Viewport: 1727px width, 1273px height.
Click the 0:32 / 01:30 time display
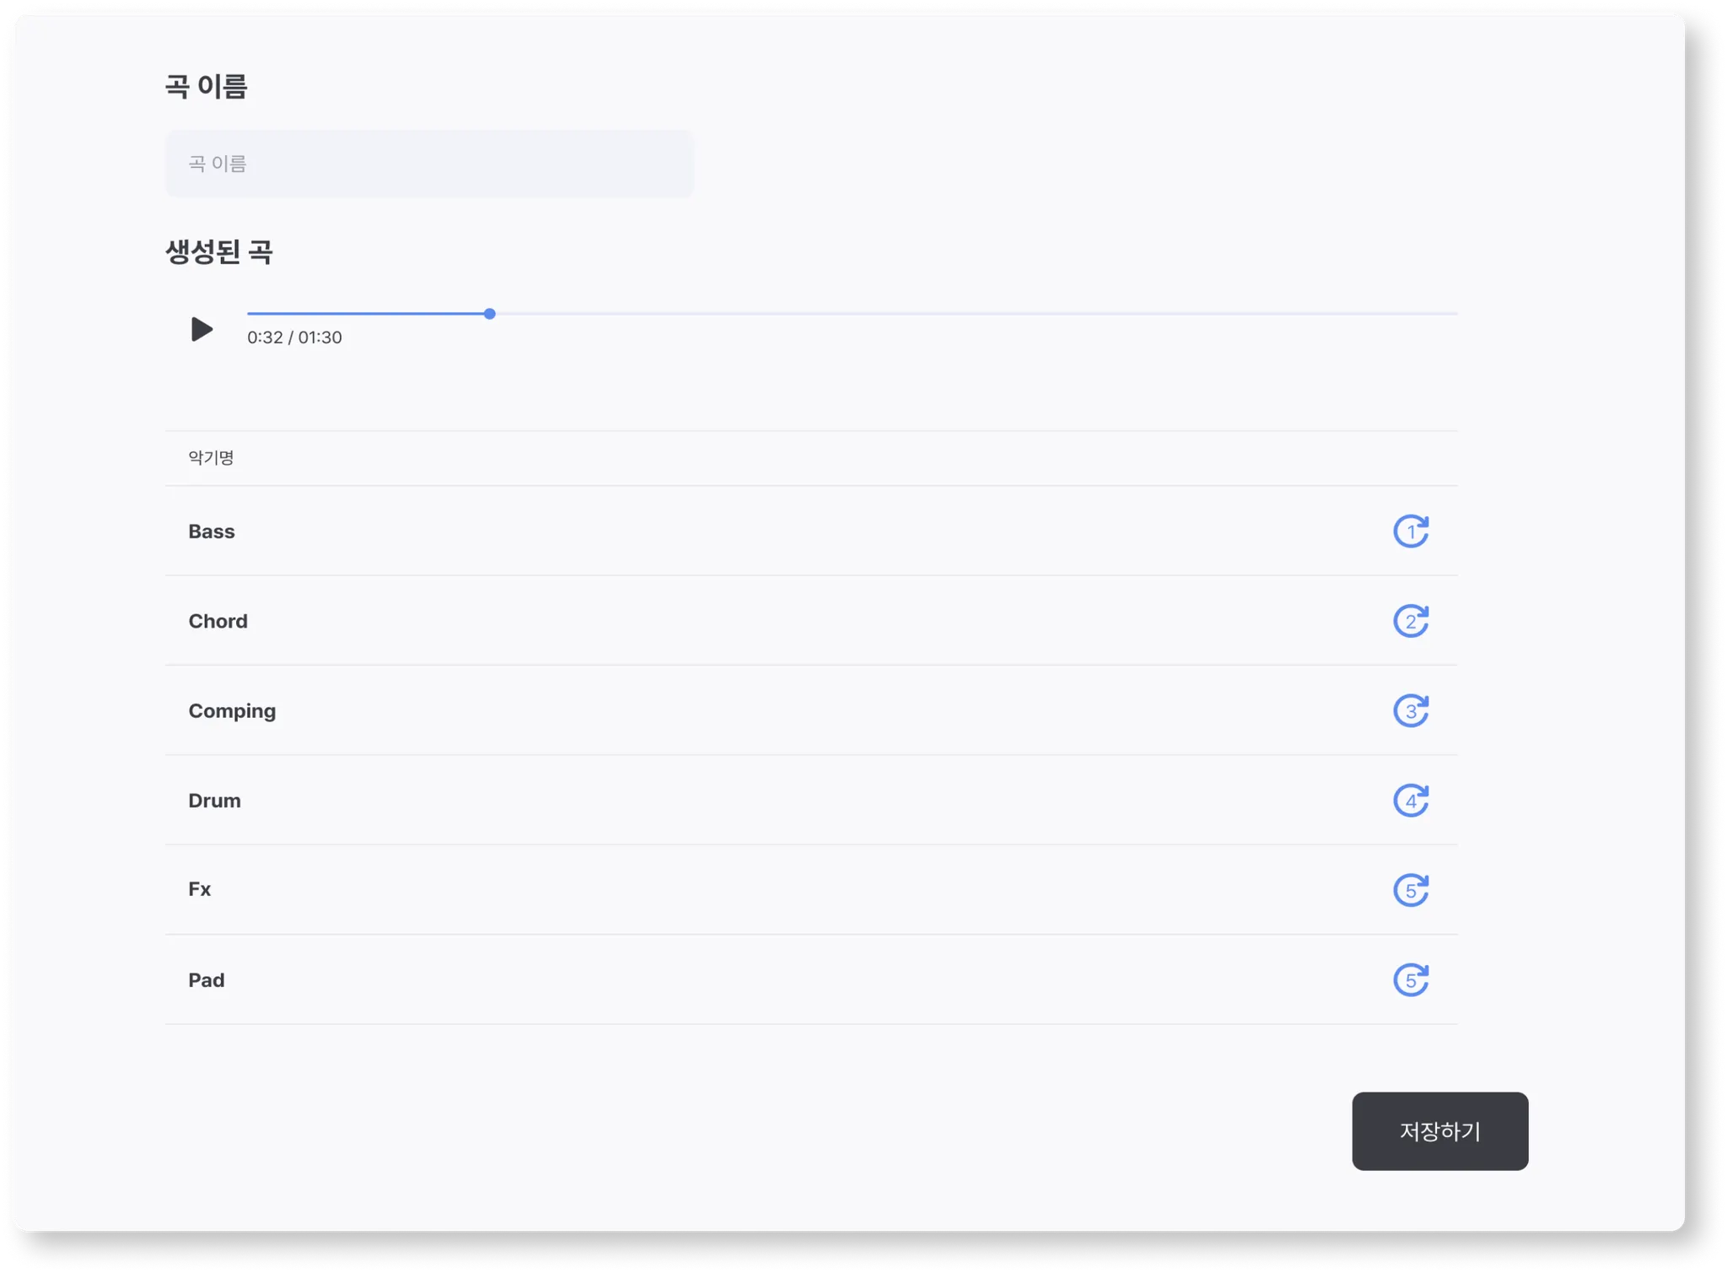click(x=294, y=337)
